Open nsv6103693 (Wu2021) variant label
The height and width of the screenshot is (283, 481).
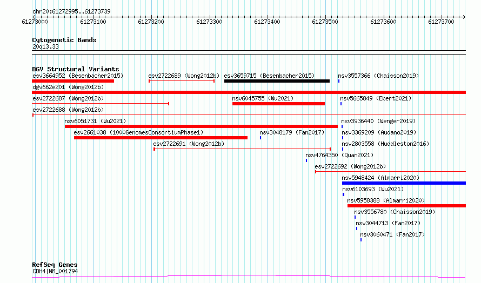click(x=373, y=189)
